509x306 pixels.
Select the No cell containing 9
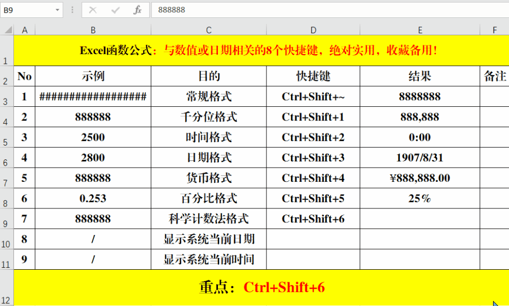[x=25, y=260]
